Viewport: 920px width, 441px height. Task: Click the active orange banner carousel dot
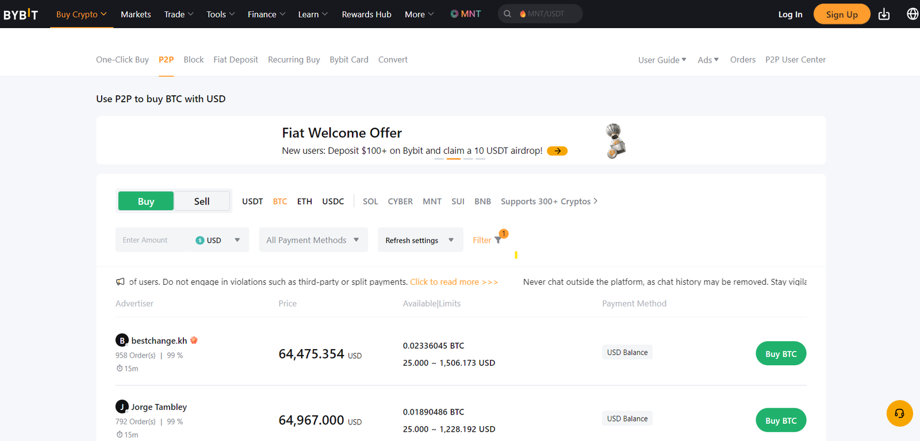click(454, 159)
